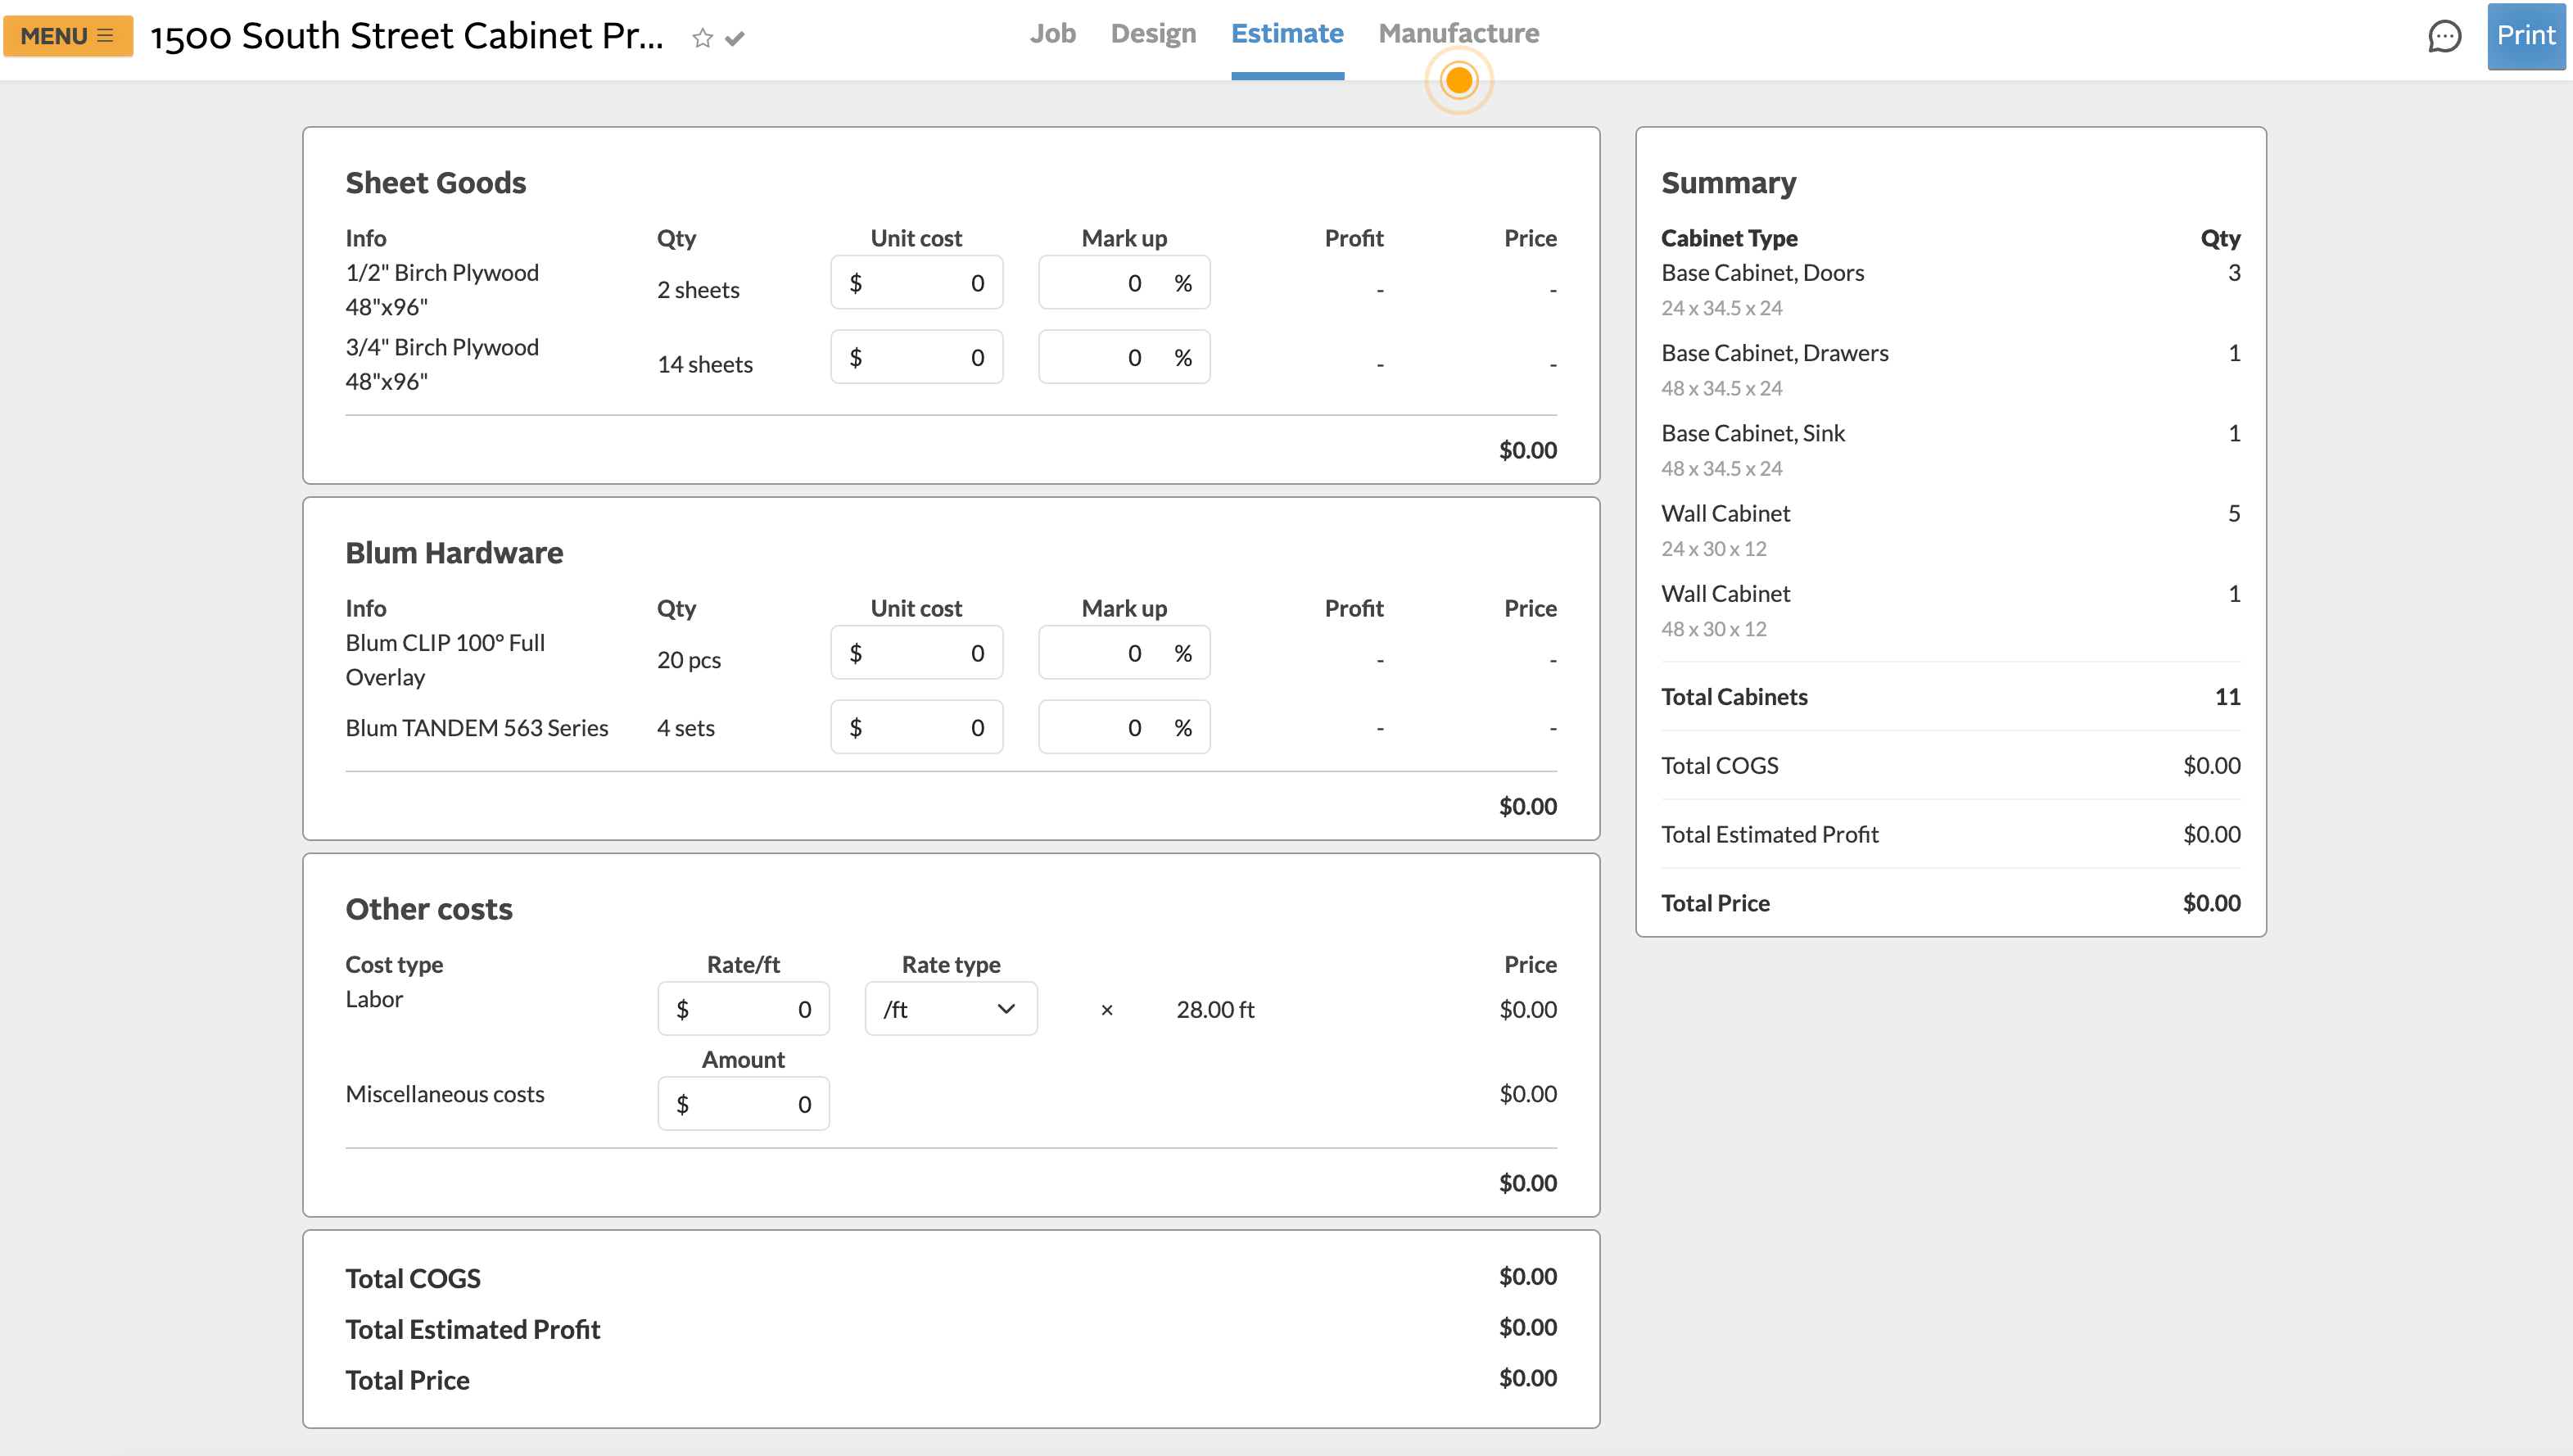Click the star favorite icon

(702, 38)
